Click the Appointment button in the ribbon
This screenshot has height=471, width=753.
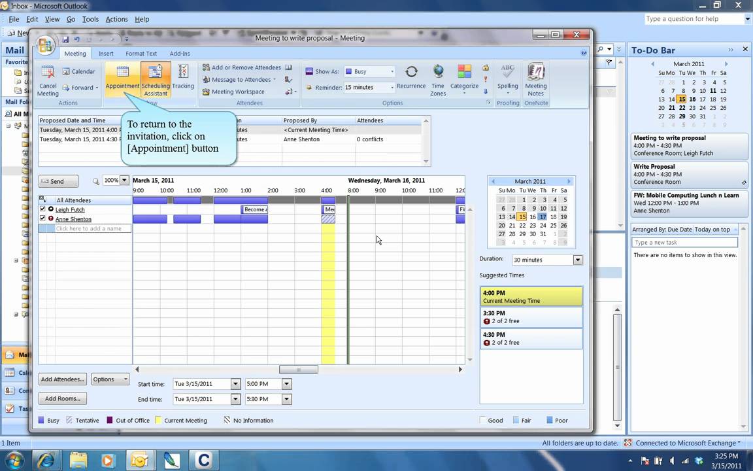click(122, 78)
